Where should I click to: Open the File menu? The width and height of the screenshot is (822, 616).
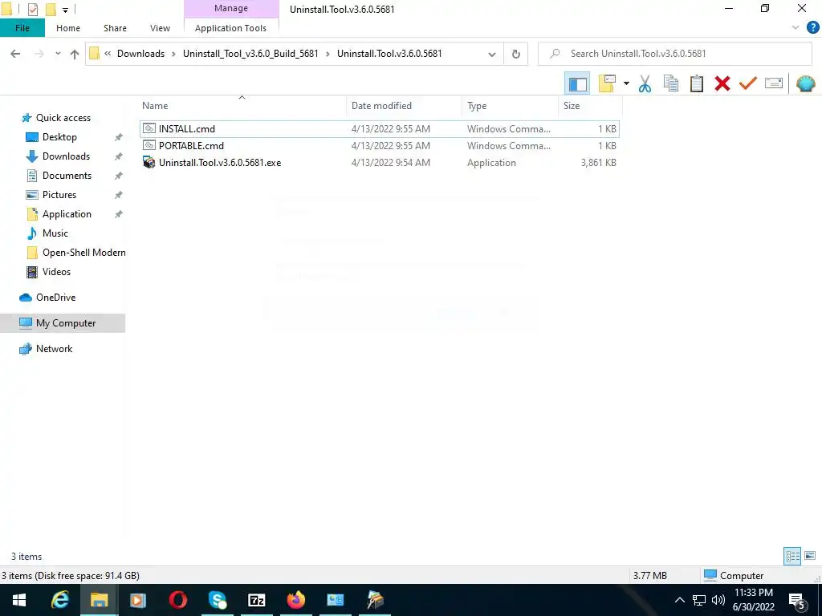point(22,28)
